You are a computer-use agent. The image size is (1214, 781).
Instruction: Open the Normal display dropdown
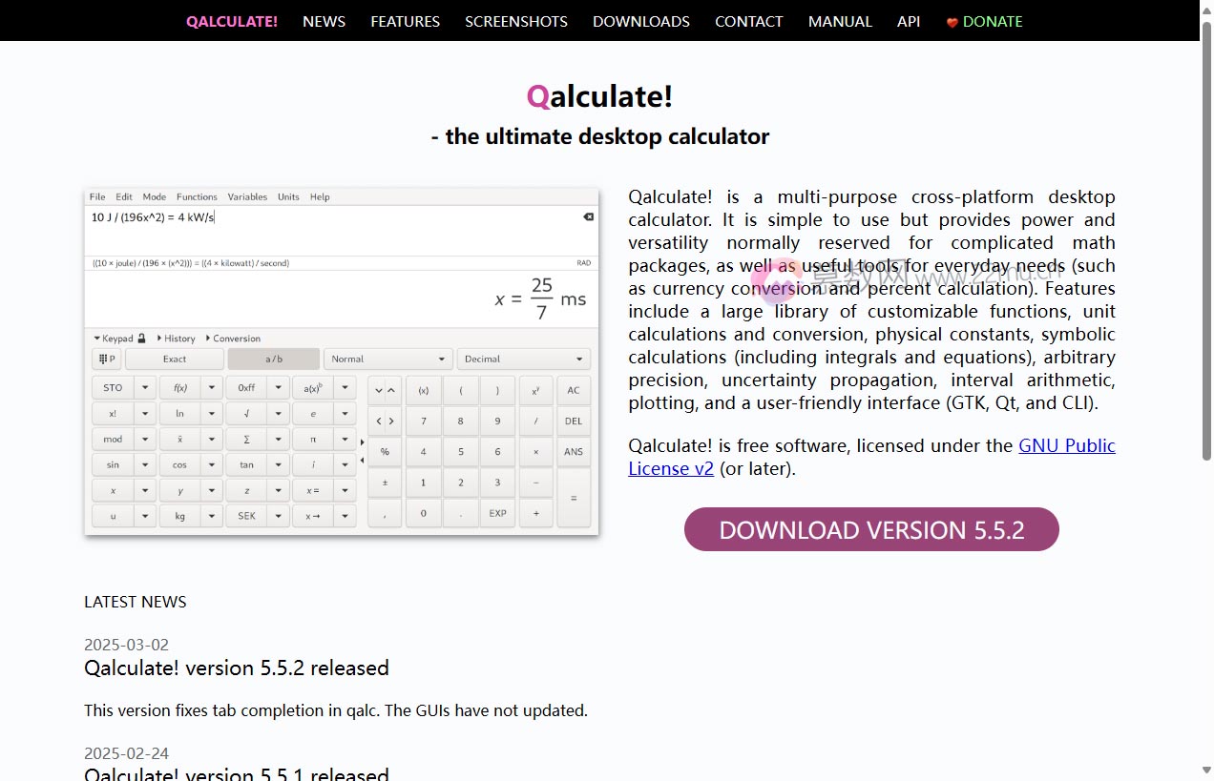coord(387,359)
